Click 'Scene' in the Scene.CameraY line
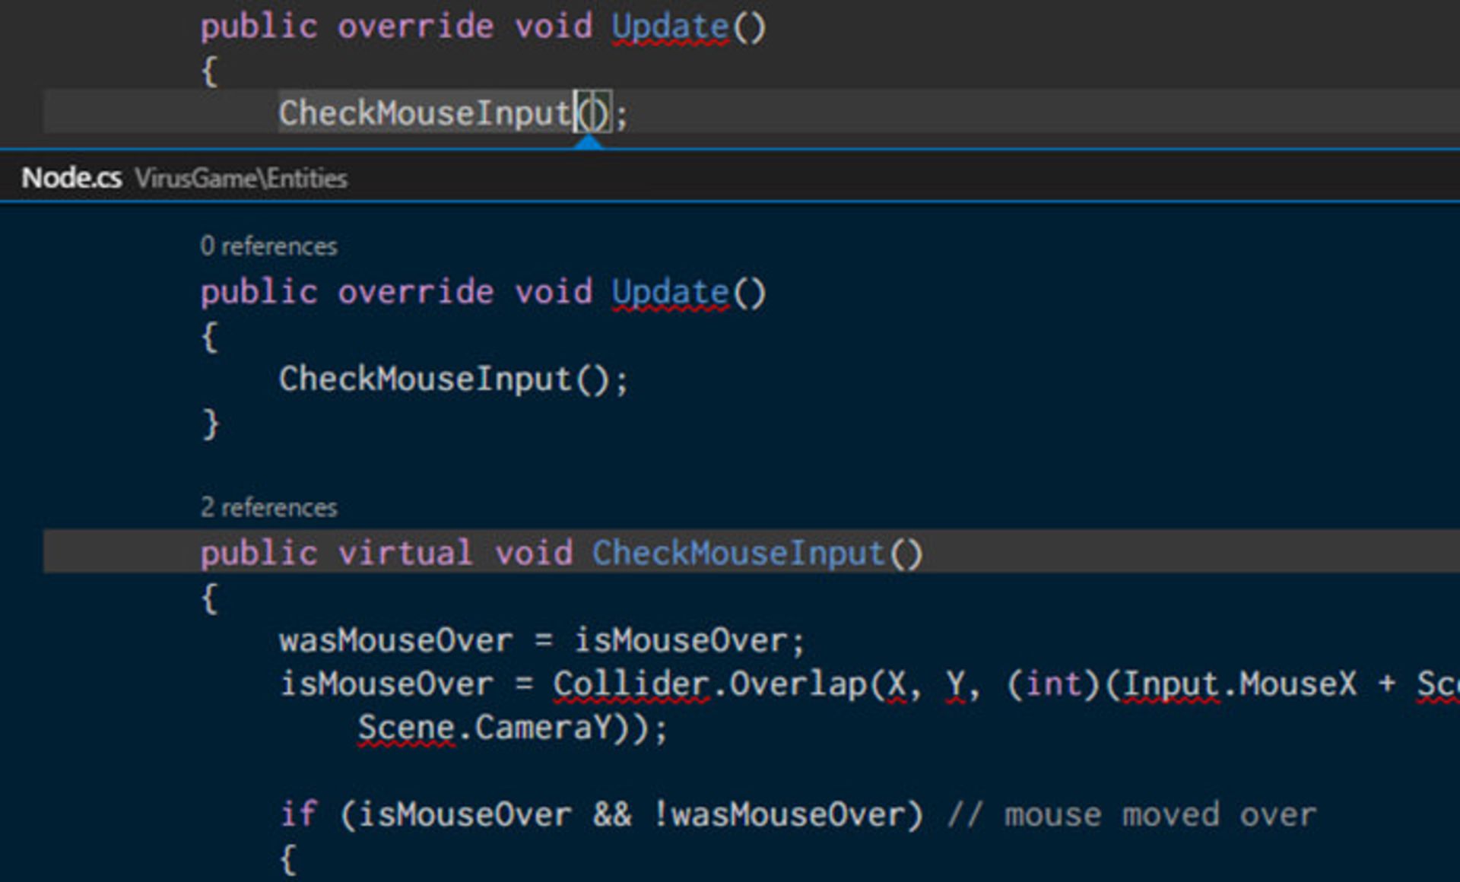The height and width of the screenshot is (882, 1460). tap(406, 728)
